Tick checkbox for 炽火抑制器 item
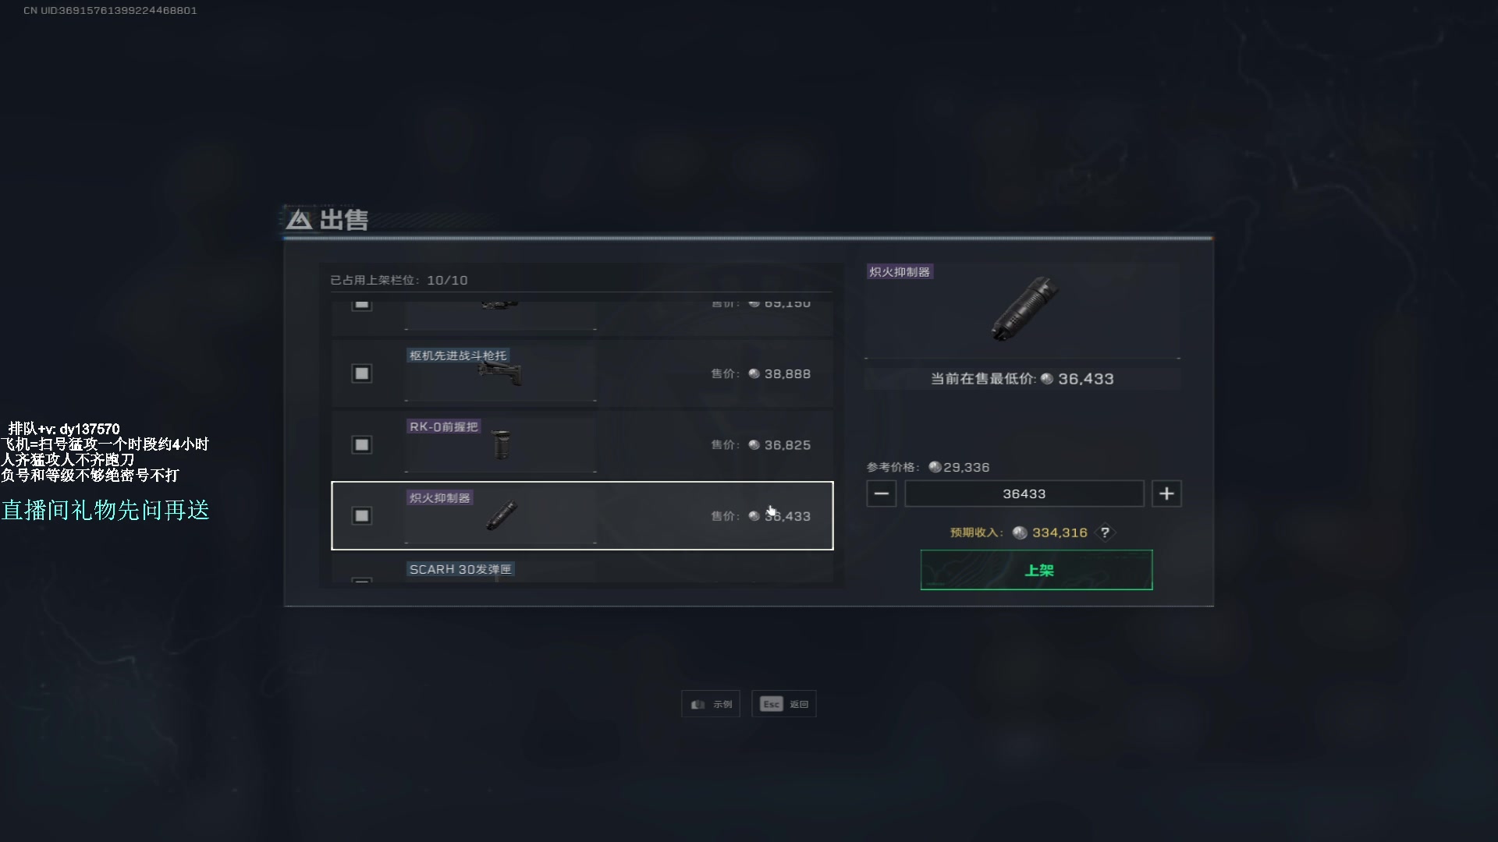 [361, 515]
